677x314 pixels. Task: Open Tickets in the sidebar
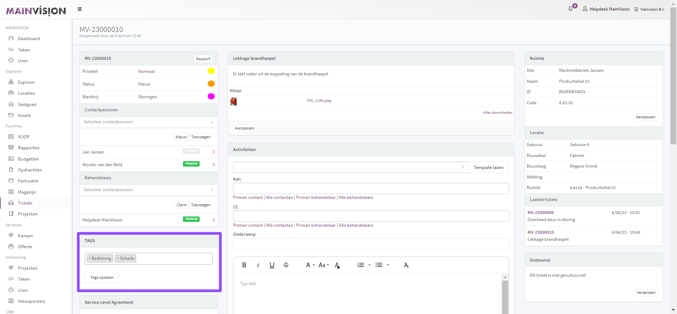point(25,203)
